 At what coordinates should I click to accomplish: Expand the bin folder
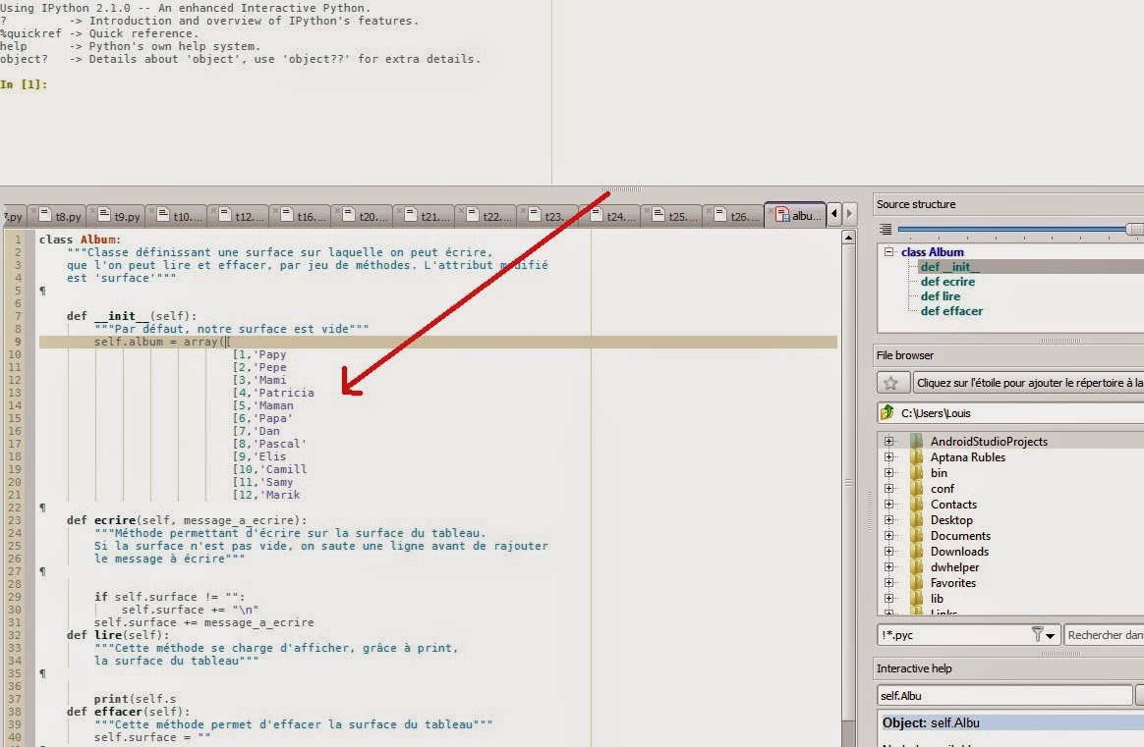888,472
